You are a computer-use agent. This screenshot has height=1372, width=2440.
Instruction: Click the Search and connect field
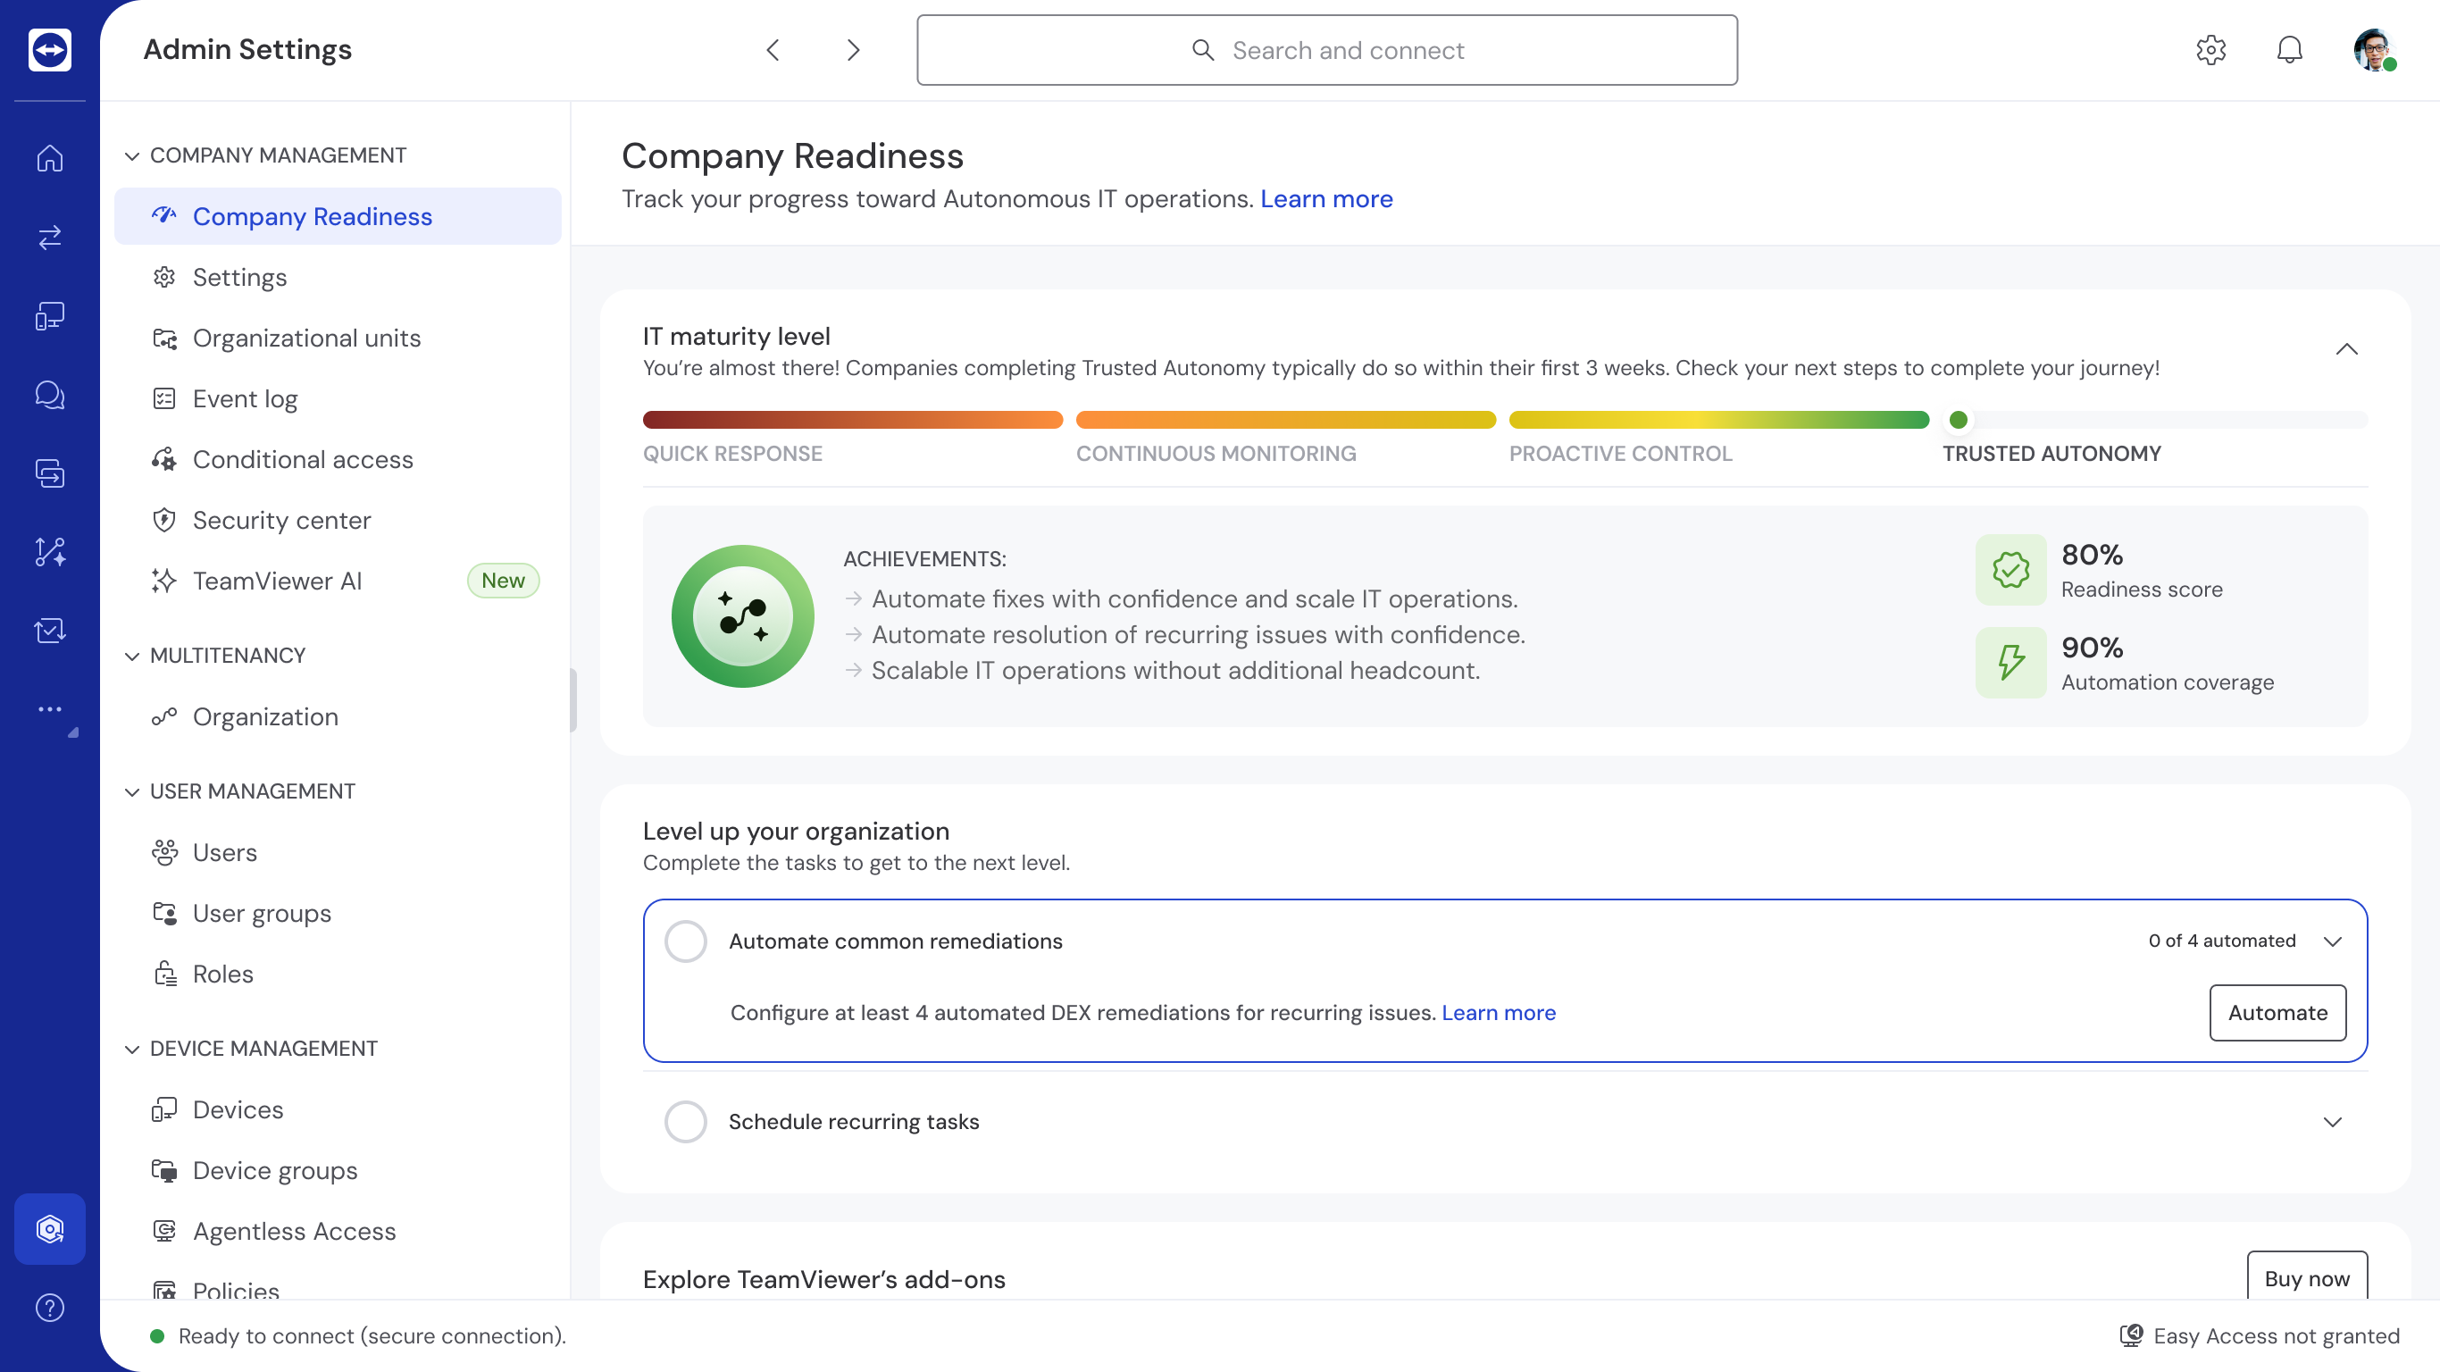[x=1326, y=50]
